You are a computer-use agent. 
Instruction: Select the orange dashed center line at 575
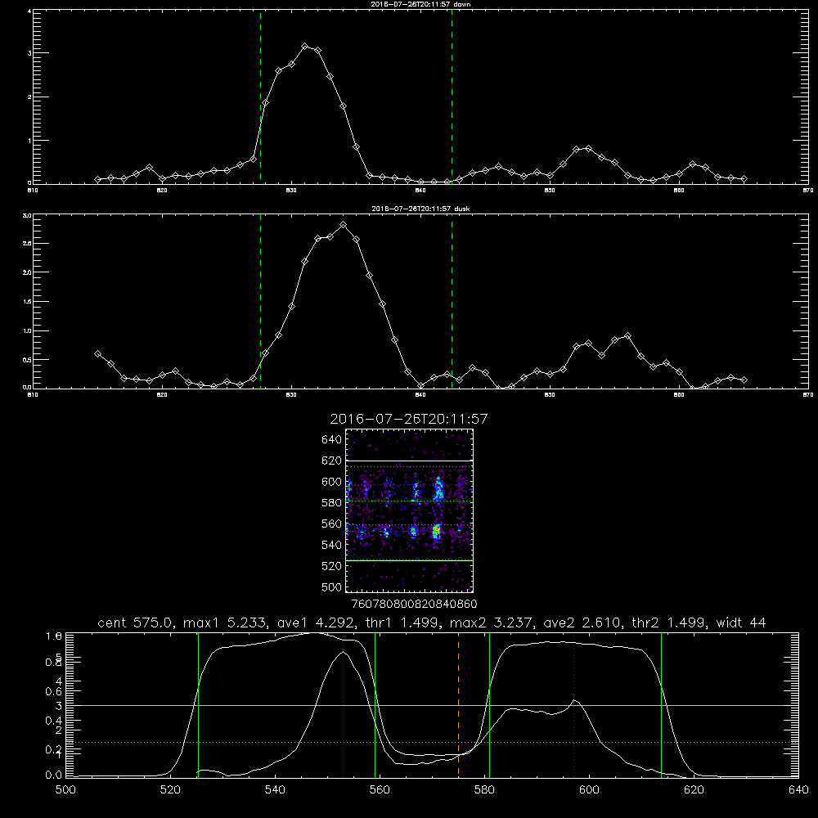459,705
